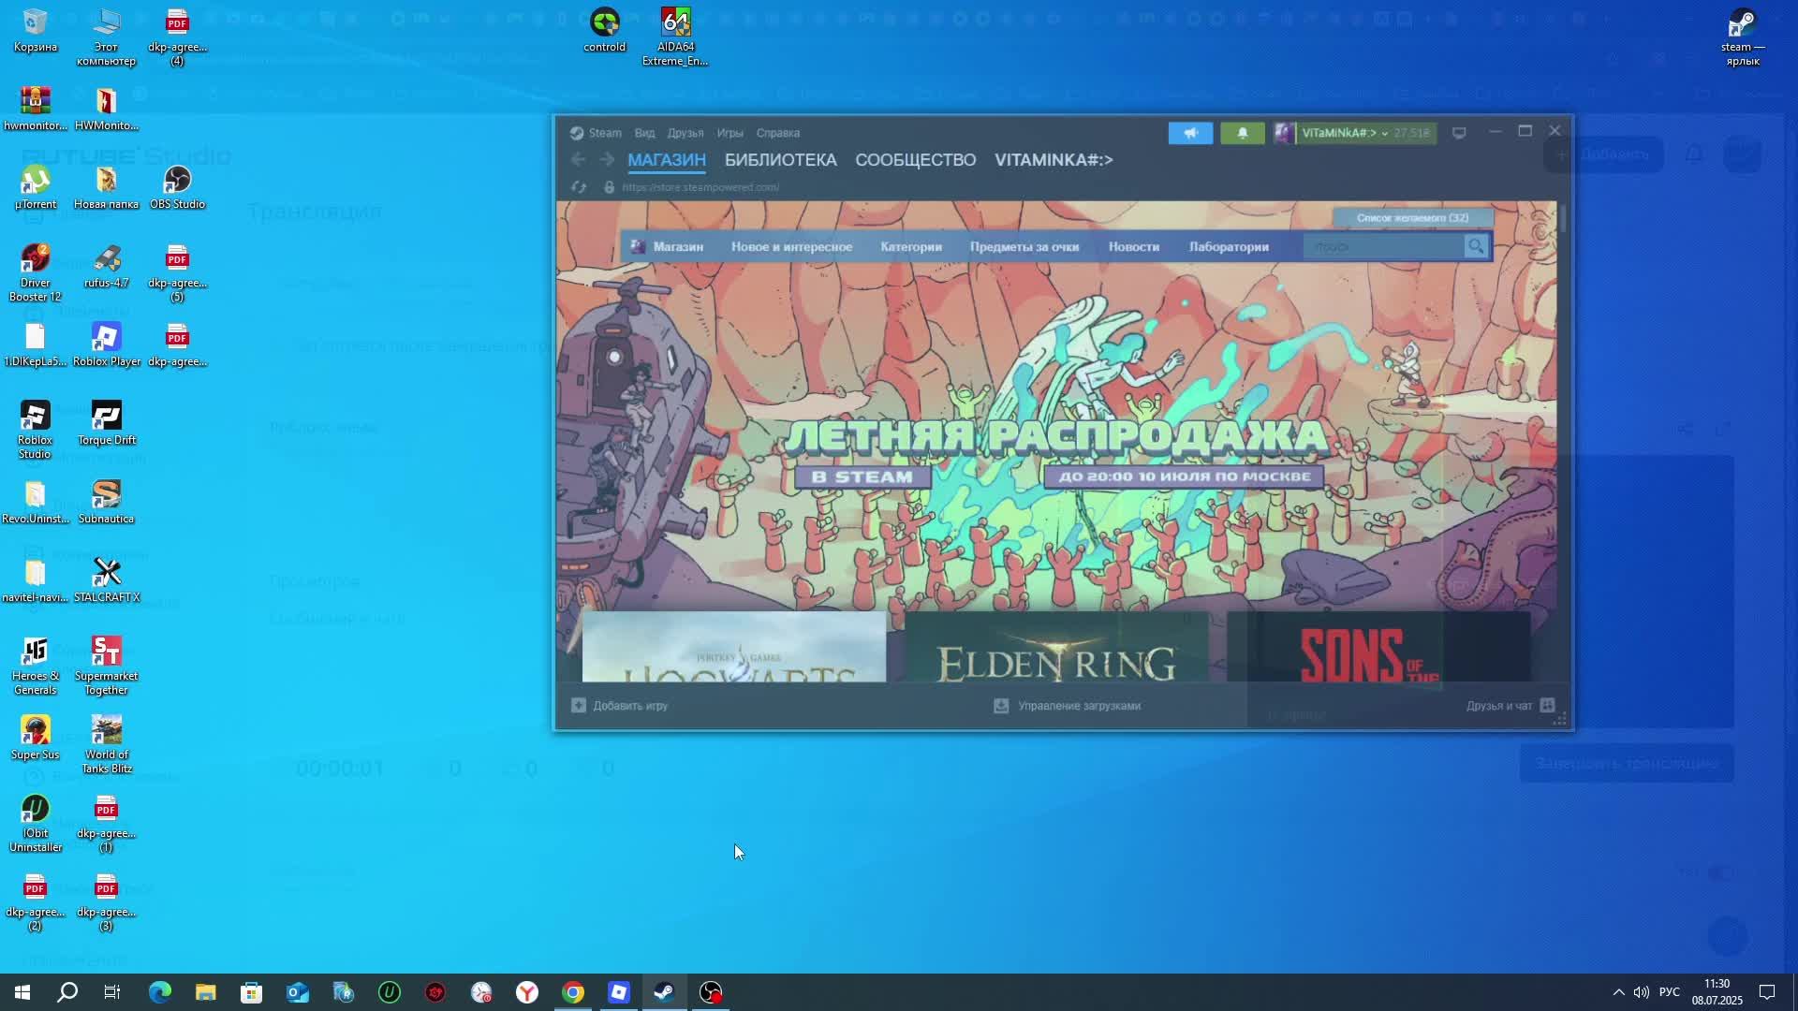This screenshot has width=1798, height=1011.
Task: Switch Steam to Big Picture mode icon
Action: click(x=1459, y=133)
